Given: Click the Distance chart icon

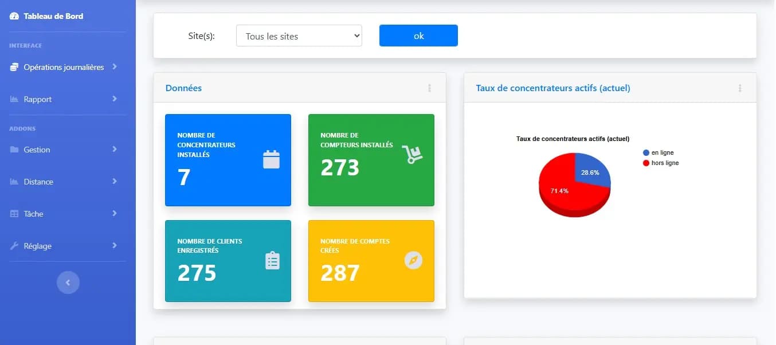Looking at the screenshot, I should tap(14, 182).
